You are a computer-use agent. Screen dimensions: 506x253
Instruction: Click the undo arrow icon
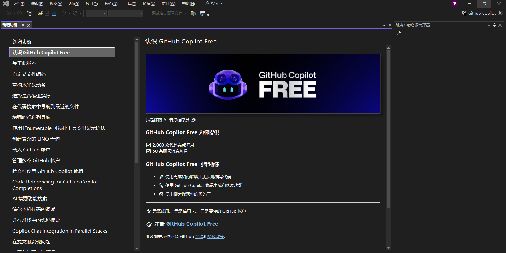coord(64,13)
